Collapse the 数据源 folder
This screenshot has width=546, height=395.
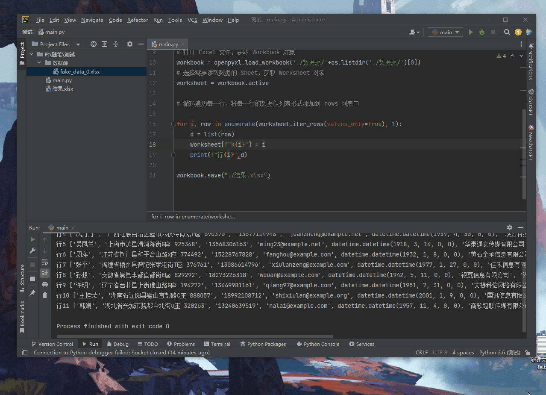point(39,62)
